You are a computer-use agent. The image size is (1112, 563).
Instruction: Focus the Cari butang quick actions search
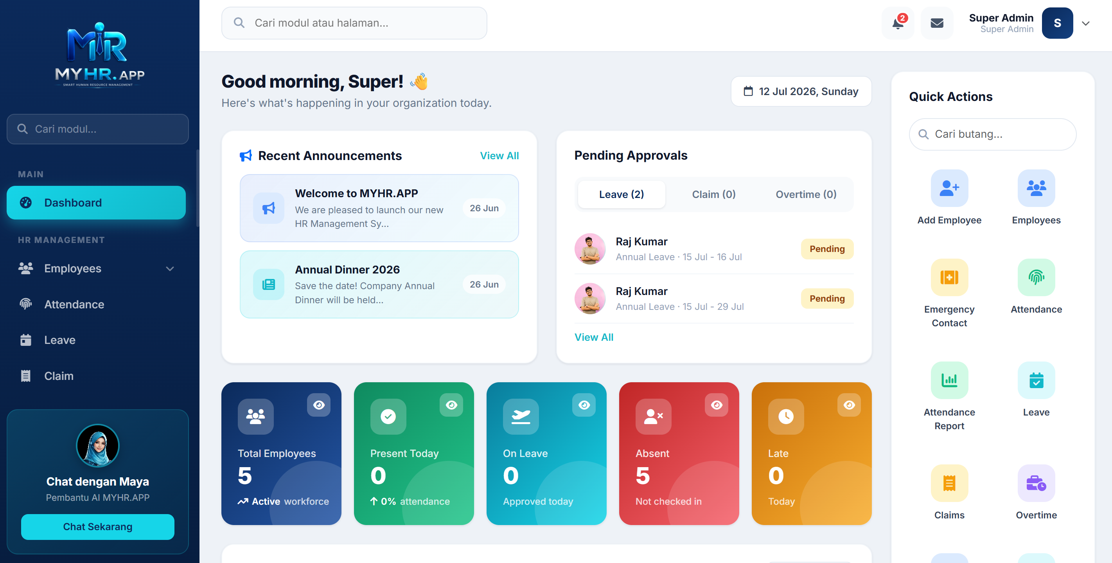[992, 134]
